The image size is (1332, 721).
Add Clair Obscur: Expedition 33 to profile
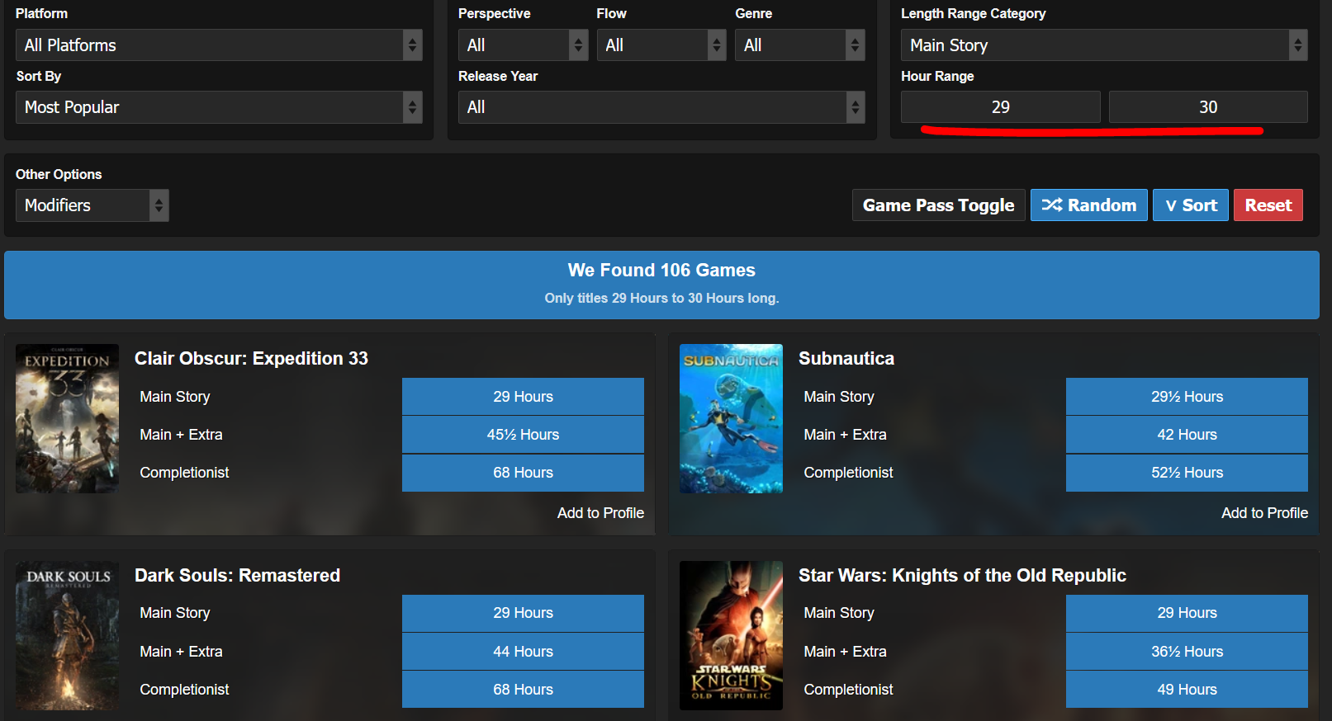[x=600, y=513]
